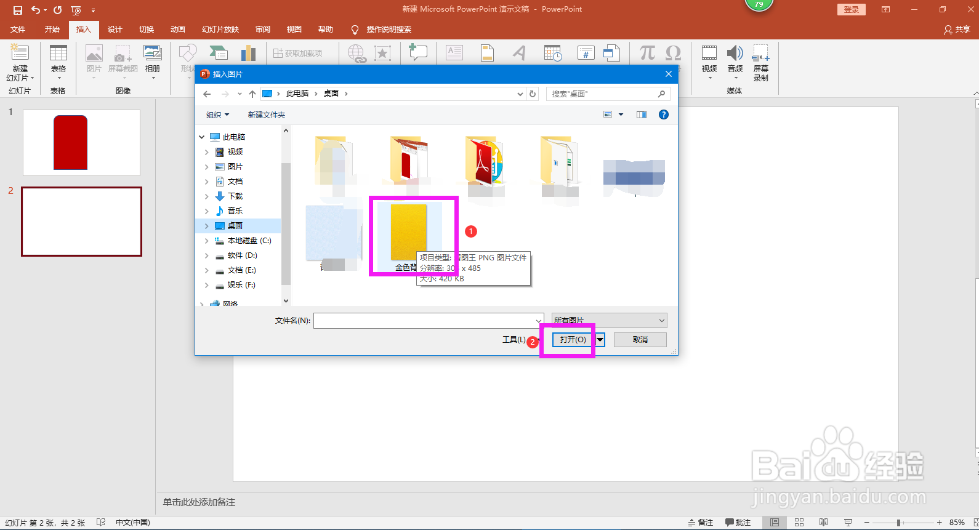Click the 搜索"桌面" search box
The image size is (979, 530).
click(x=608, y=94)
